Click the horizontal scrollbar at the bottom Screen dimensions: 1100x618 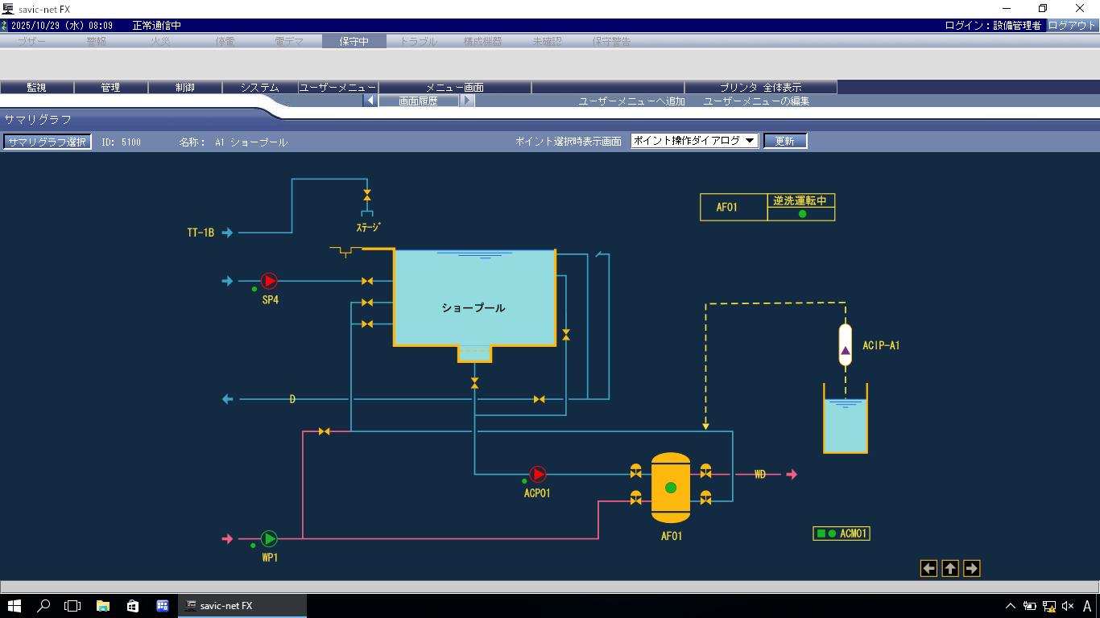(x=549, y=587)
